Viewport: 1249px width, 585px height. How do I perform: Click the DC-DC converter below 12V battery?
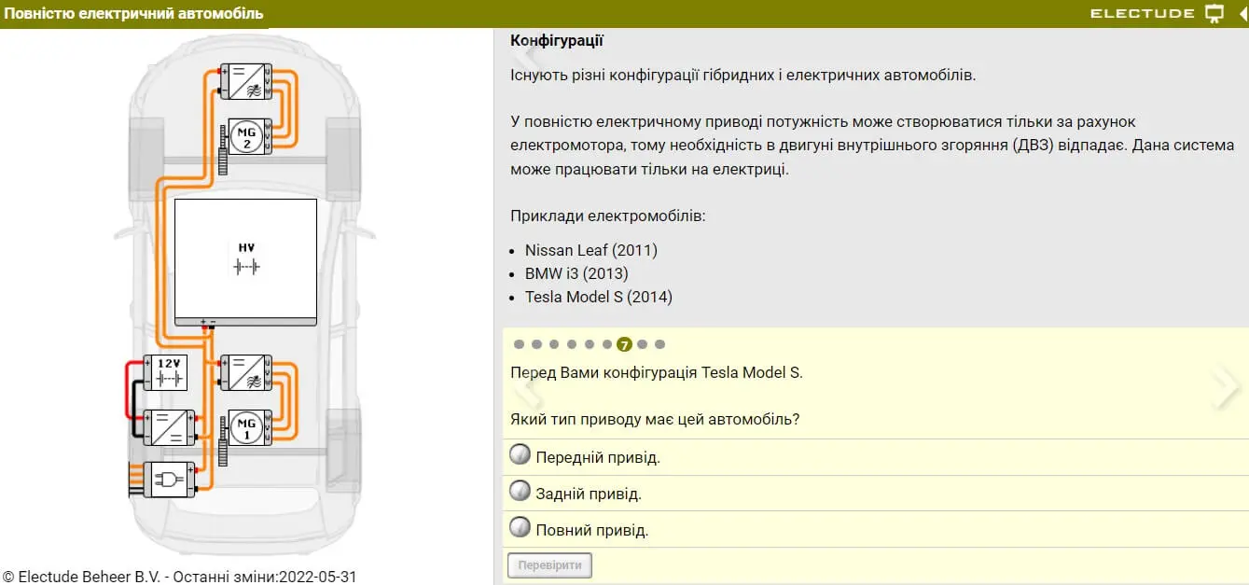168,427
